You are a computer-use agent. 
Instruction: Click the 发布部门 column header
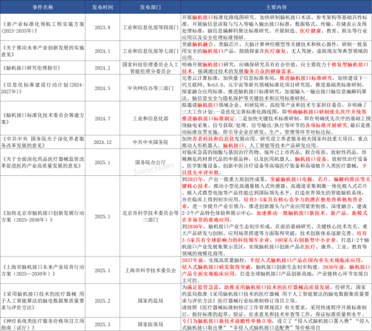coord(150,7)
